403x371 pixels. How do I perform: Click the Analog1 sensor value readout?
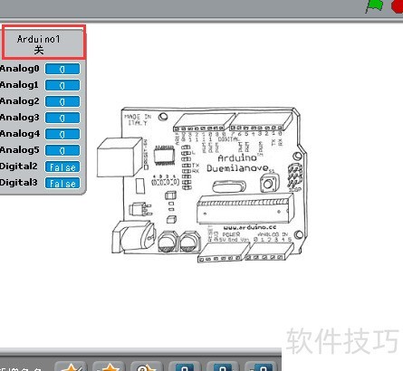(62, 85)
